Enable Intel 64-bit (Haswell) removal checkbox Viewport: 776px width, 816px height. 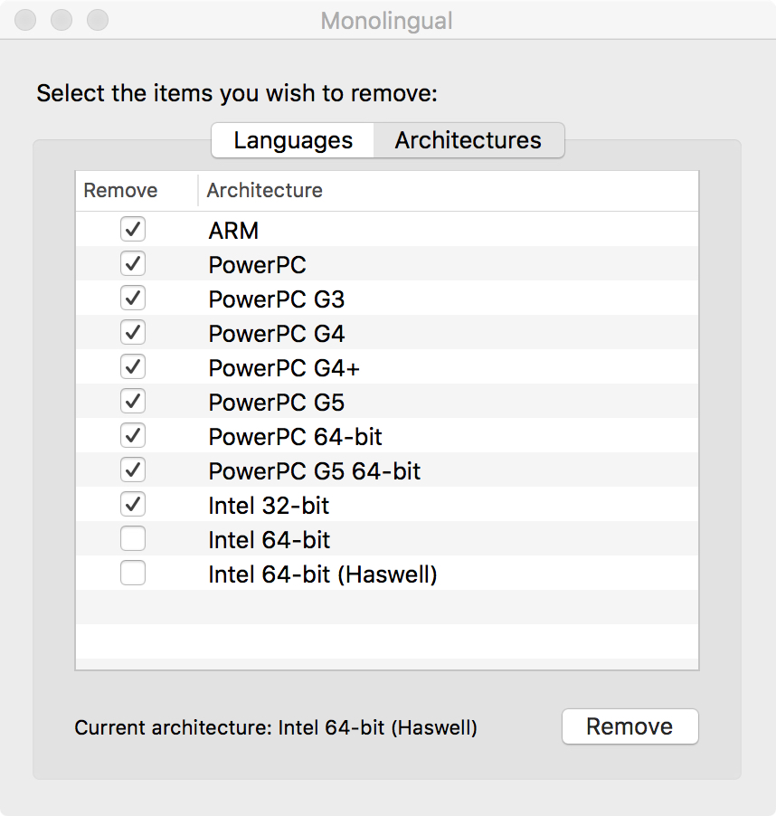tap(133, 574)
